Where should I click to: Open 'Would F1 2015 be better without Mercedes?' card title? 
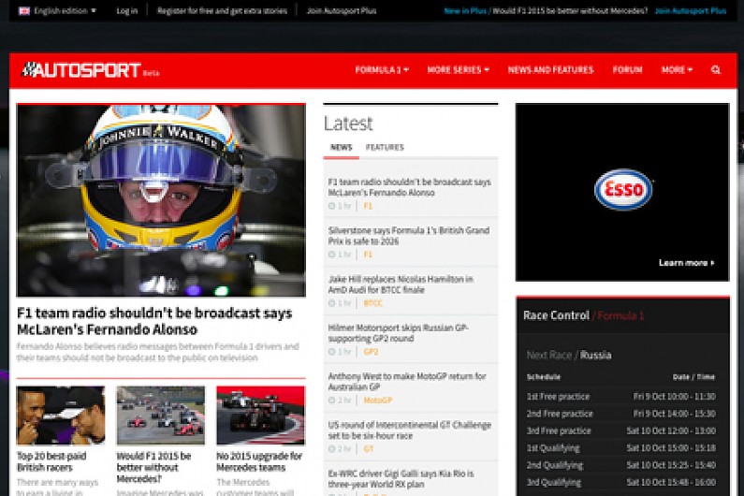153,468
